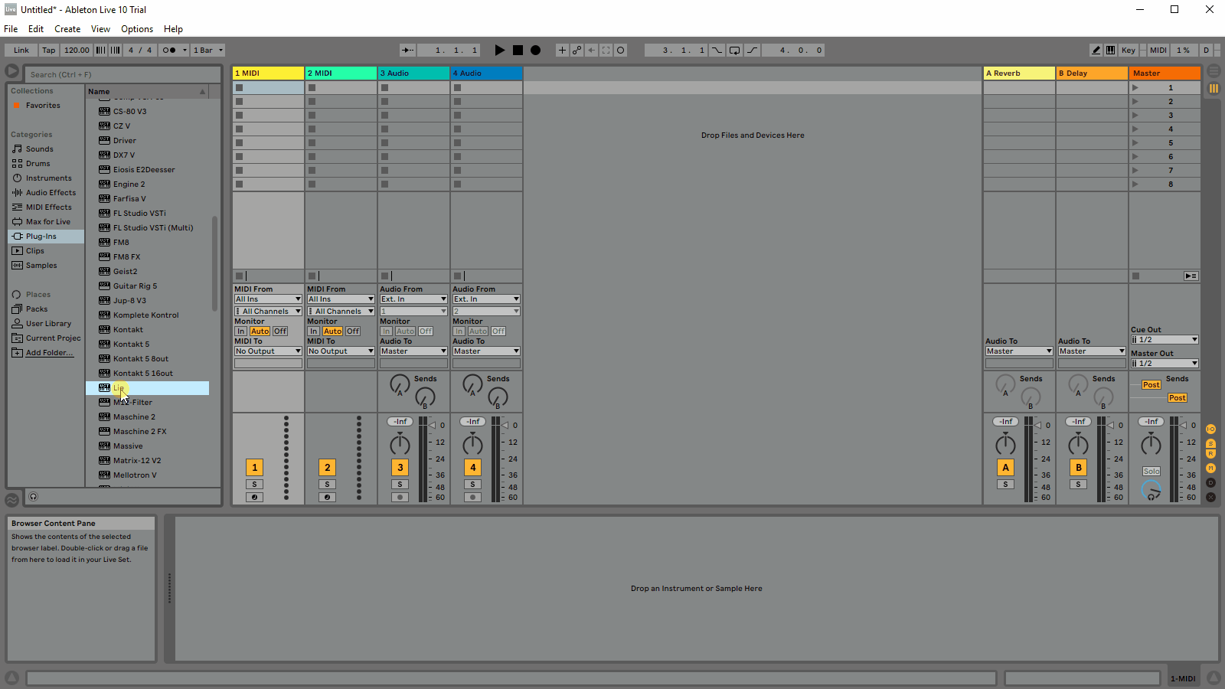Screen dimensions: 1225x689
Task: Open File menu
Action: (11, 29)
